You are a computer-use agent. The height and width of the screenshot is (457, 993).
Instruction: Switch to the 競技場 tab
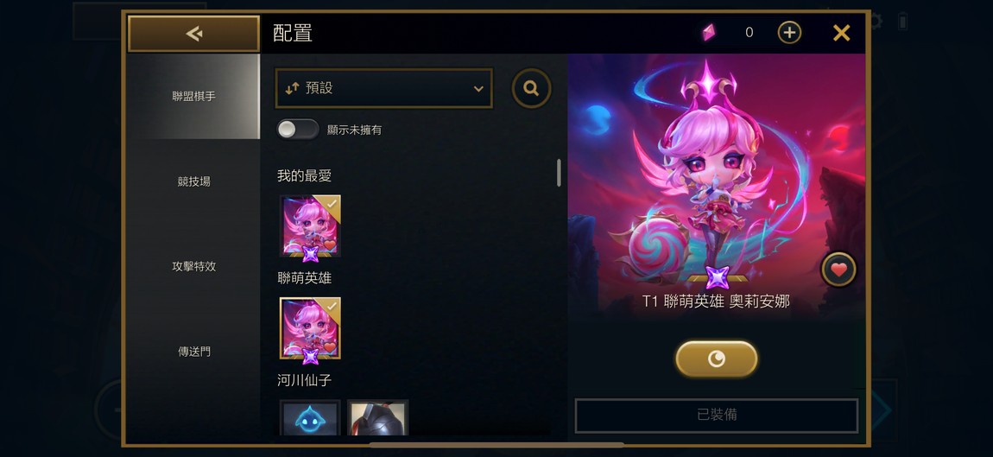(x=193, y=181)
